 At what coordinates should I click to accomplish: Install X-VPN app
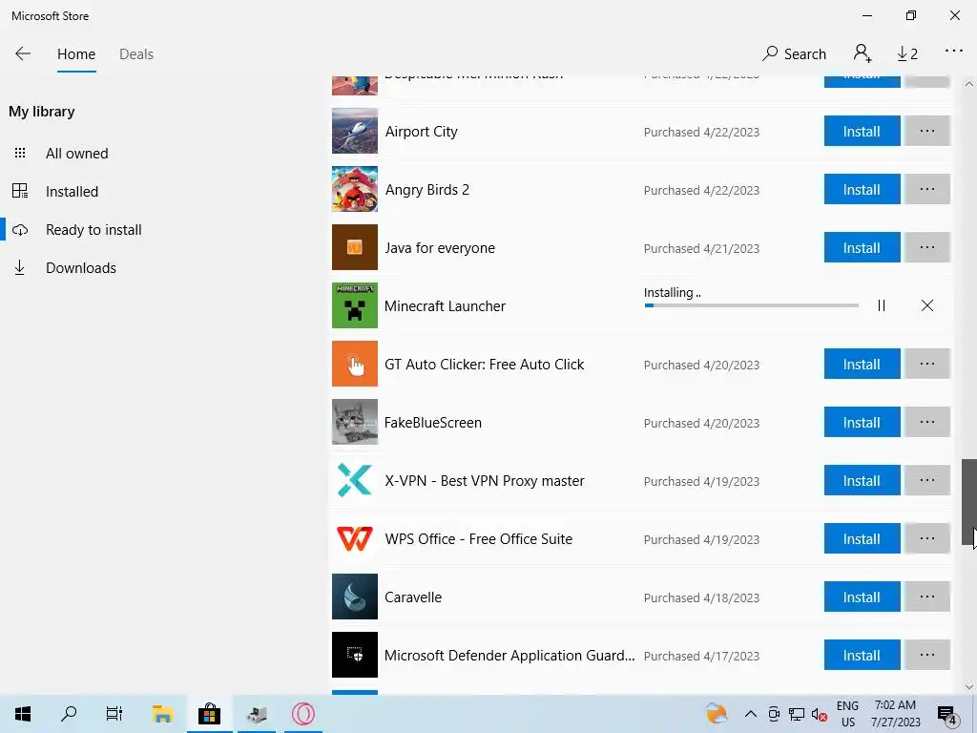point(862,480)
